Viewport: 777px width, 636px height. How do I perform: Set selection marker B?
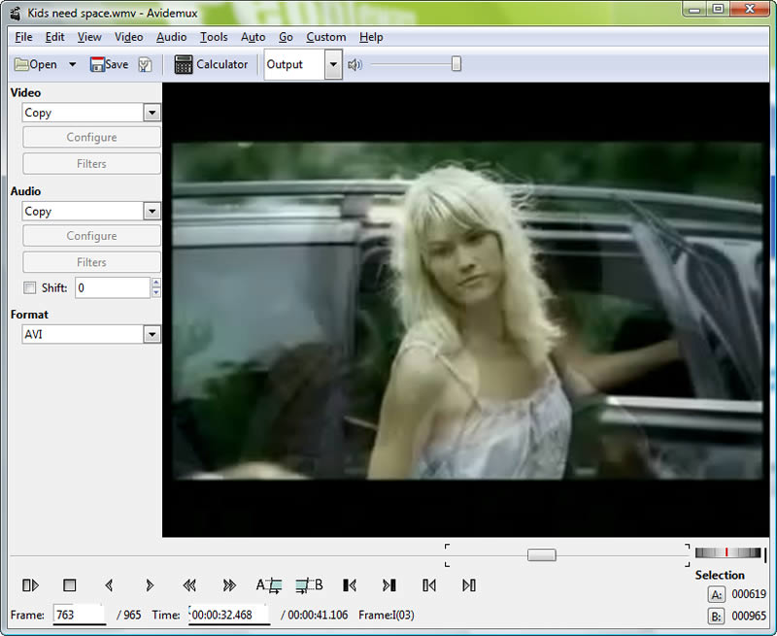309,586
